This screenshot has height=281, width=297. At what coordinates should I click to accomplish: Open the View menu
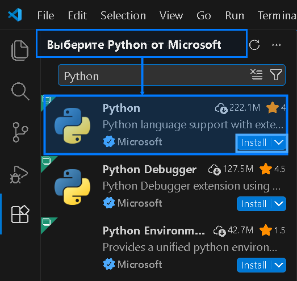(171, 15)
